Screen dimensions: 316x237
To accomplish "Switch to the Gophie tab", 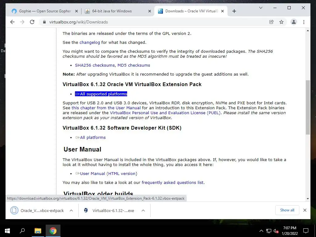I will [x=45, y=11].
